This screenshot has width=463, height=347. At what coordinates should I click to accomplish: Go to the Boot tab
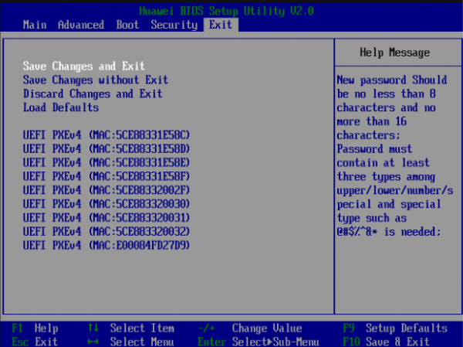point(127,25)
